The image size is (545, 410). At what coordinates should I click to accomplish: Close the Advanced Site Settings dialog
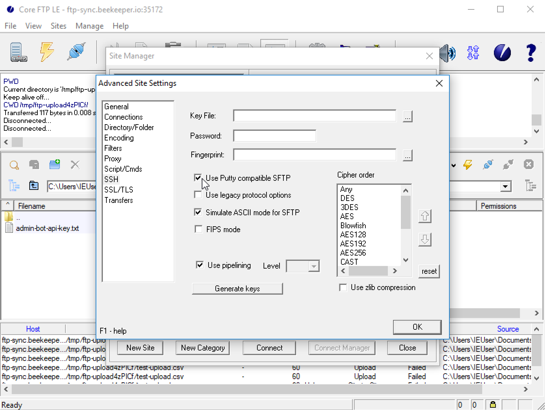439,83
